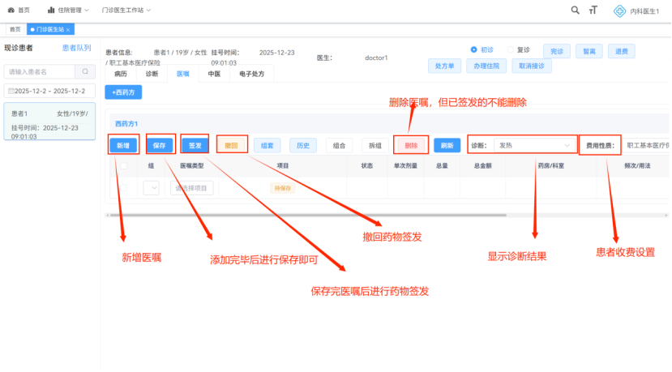This screenshot has height=372, width=672.
Task: Click the 待保存 status tag
Action: point(282,188)
